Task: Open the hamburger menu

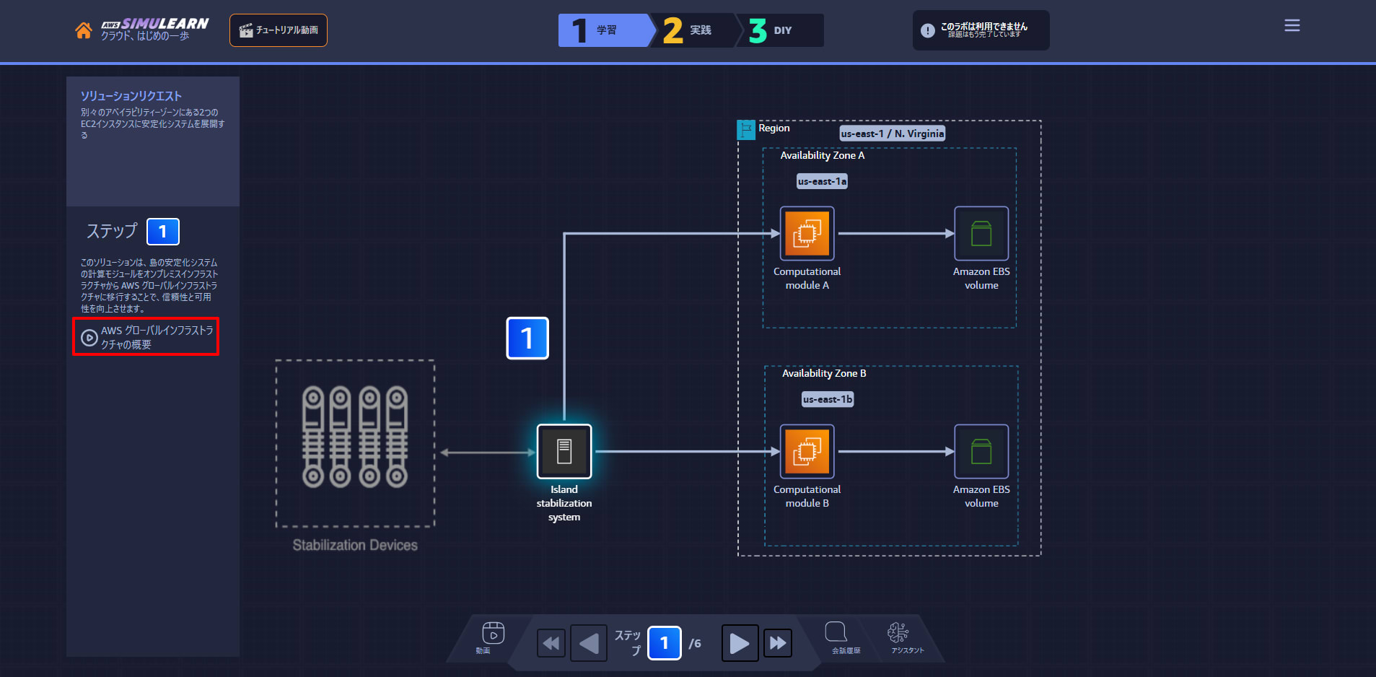Action: tap(1292, 25)
